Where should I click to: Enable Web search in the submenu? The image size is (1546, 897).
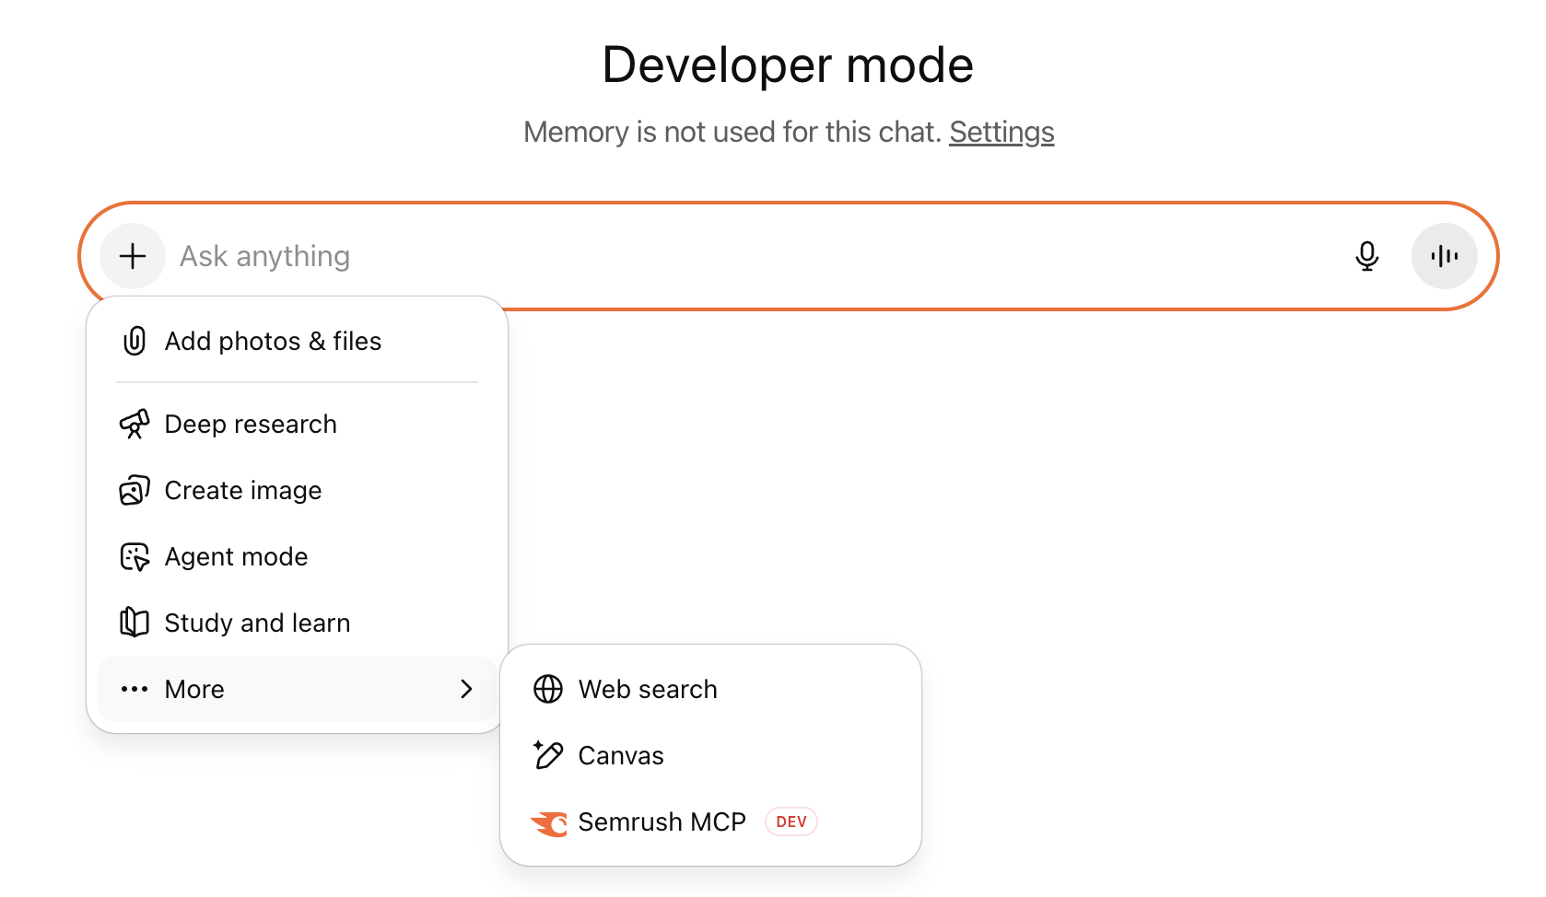pyautogui.click(x=648, y=689)
